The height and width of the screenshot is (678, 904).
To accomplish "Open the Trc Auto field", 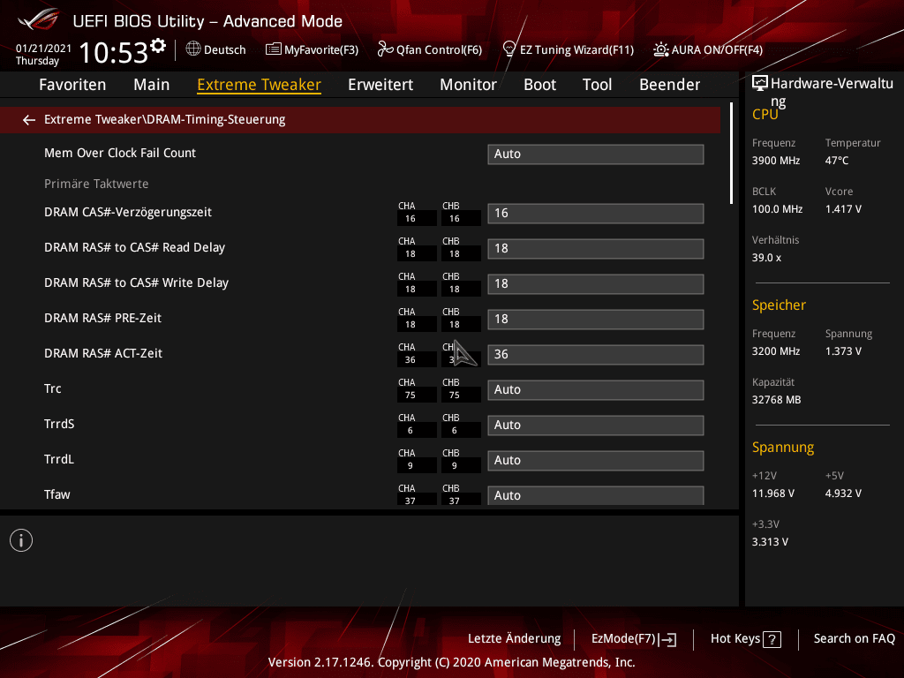I will pyautogui.click(x=596, y=389).
